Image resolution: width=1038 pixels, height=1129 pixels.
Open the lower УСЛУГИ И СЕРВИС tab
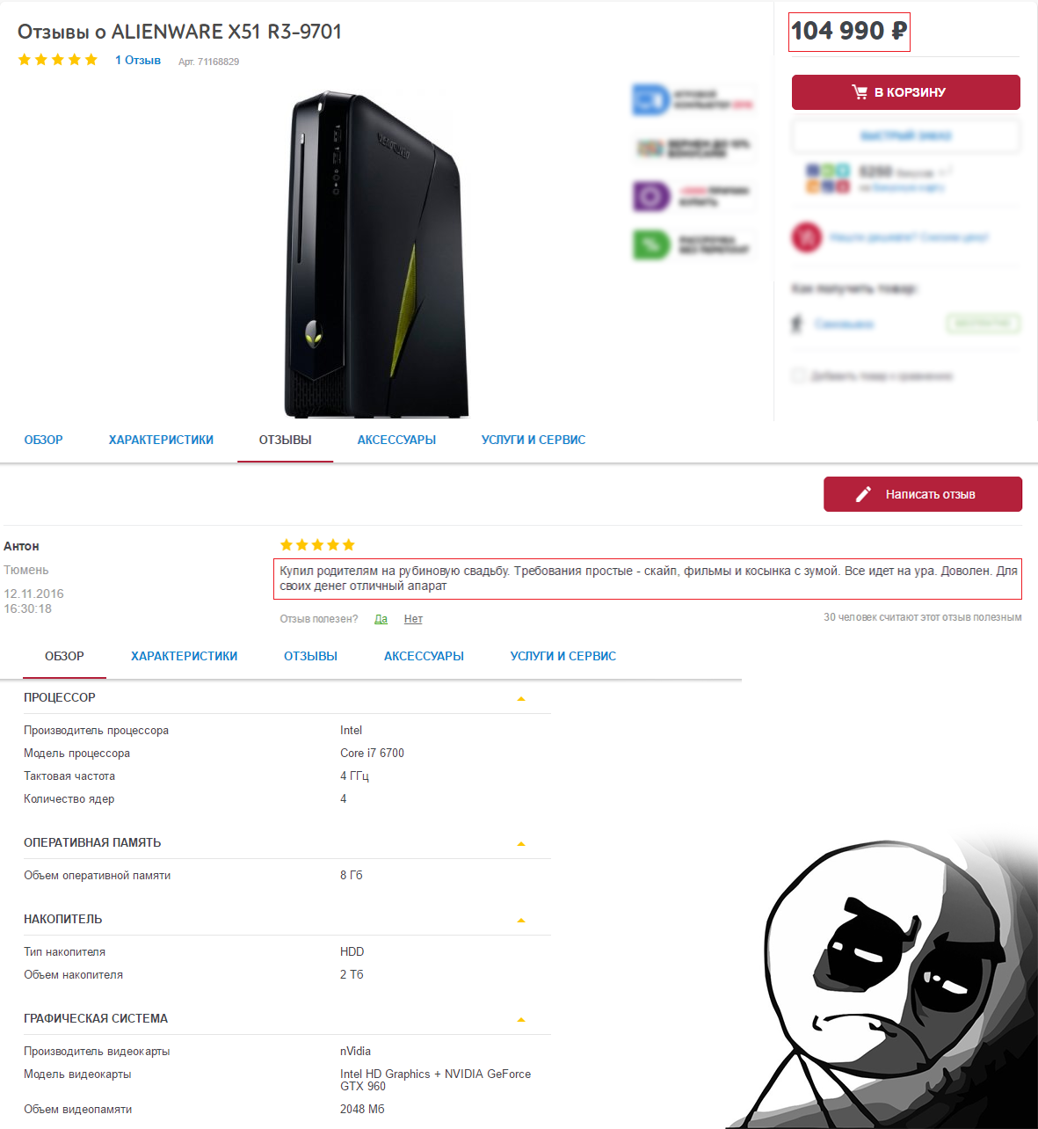563,656
